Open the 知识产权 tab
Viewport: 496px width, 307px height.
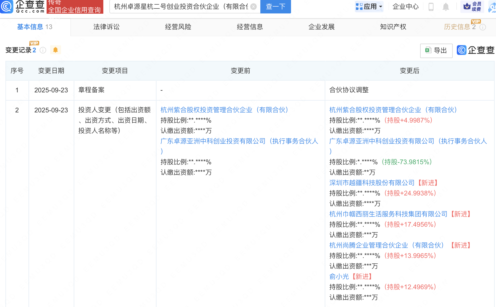[x=393, y=27]
